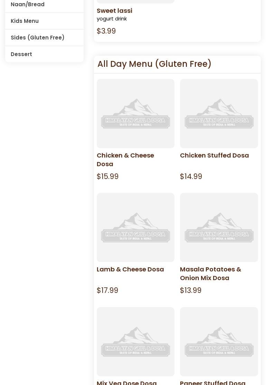This screenshot has width=266, height=385.
Task: Click the Paneer Stuffed Dosa image
Action: pyautogui.click(x=219, y=341)
